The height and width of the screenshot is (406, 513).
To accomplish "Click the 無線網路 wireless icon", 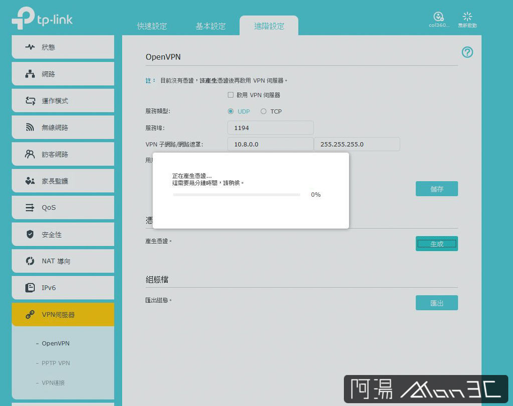I will pos(30,127).
